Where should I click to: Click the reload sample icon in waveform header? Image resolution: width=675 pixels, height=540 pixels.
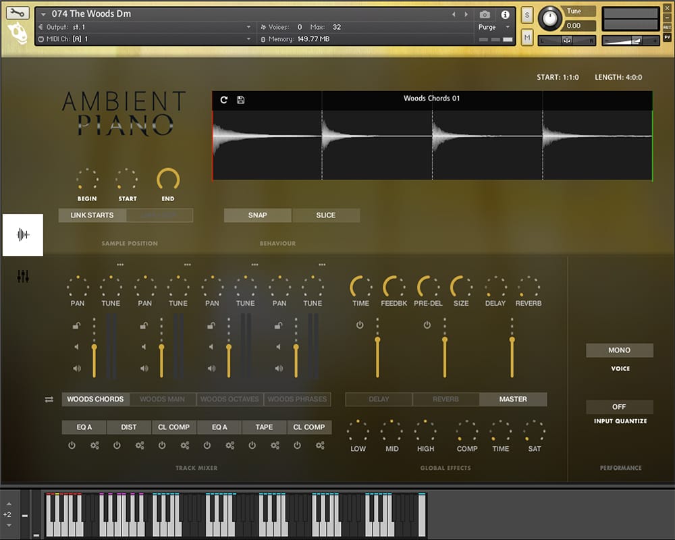pyautogui.click(x=224, y=100)
